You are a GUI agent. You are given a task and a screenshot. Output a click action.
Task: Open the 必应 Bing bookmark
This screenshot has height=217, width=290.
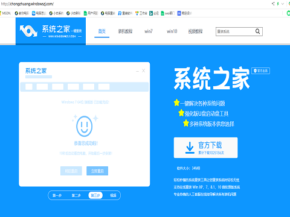tap(154, 13)
